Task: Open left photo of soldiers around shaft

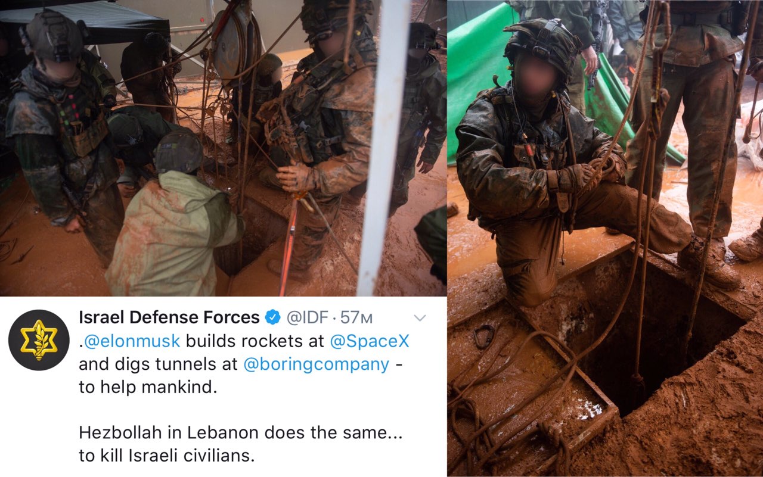Action: coord(223,148)
